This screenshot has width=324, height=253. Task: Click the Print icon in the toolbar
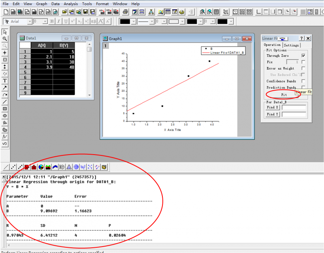point(126,12)
